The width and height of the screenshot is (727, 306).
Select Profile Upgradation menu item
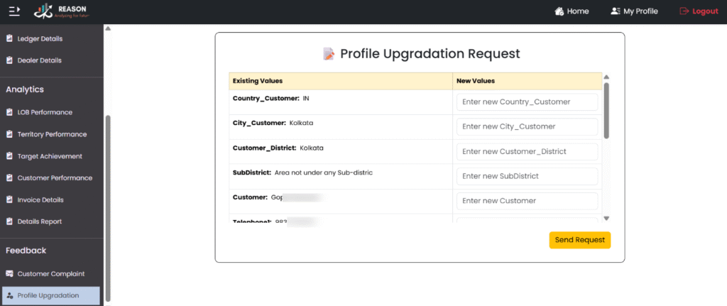click(x=48, y=295)
